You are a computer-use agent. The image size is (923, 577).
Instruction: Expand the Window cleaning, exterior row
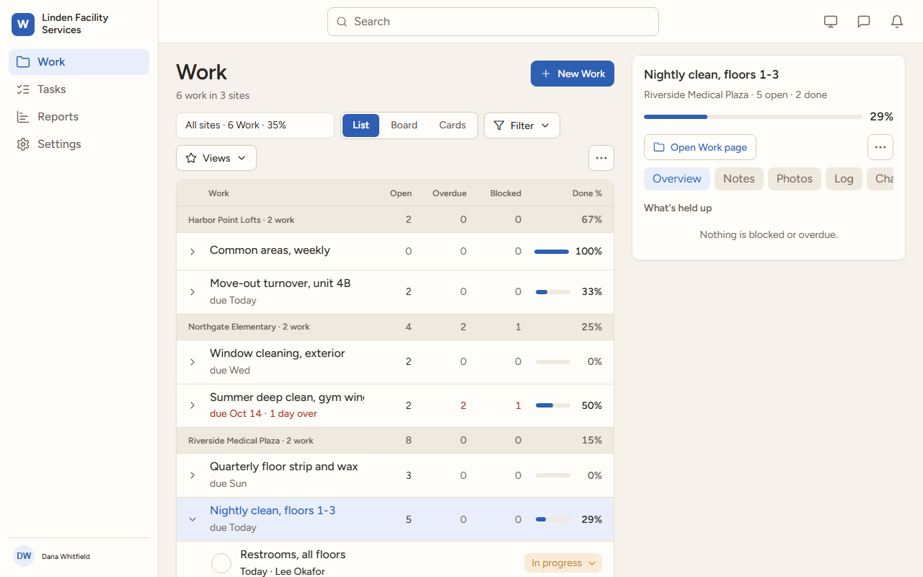click(193, 362)
